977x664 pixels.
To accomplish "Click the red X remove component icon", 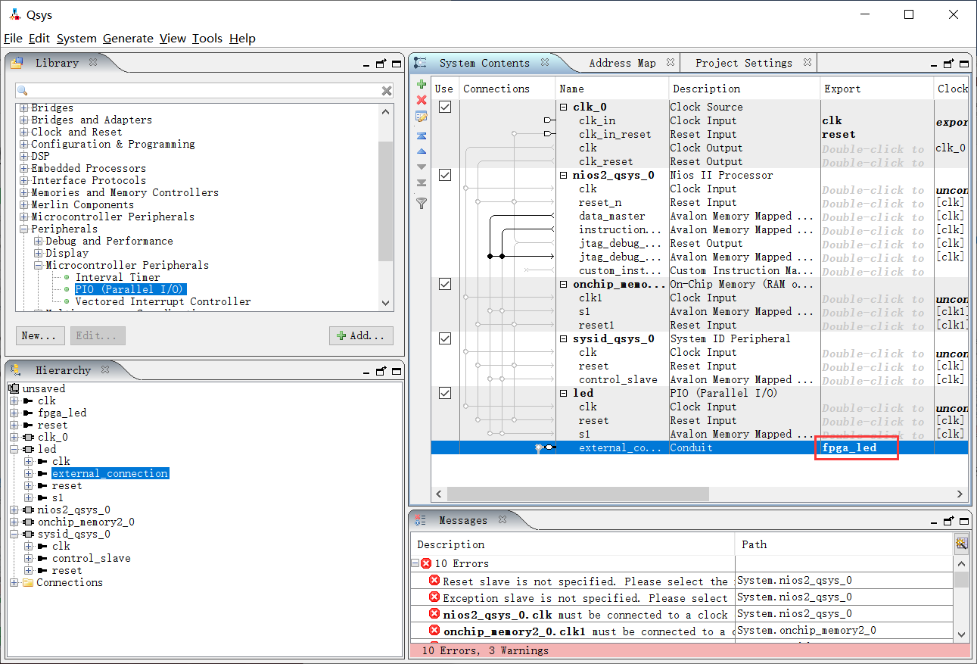I will [422, 100].
